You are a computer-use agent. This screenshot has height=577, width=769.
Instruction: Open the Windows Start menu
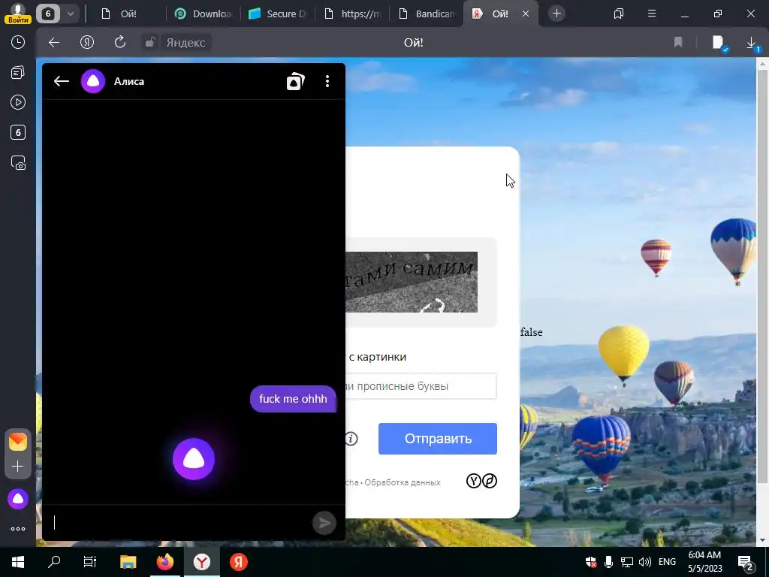[x=18, y=562]
